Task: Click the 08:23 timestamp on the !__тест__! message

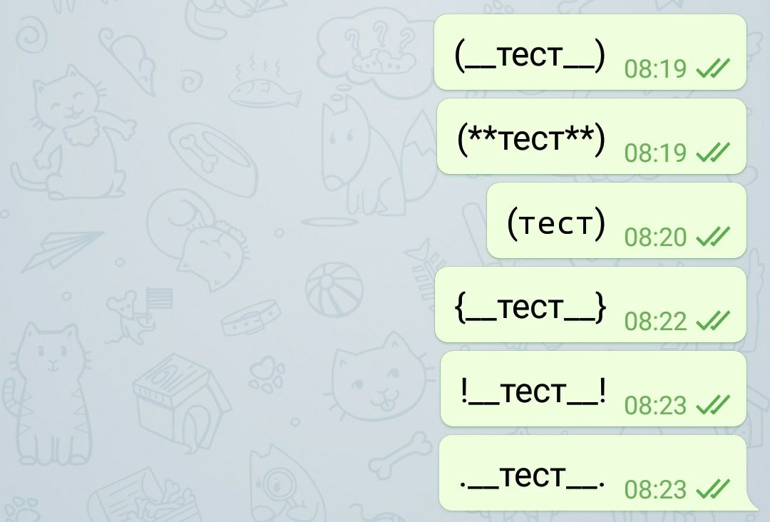Action: (x=655, y=406)
